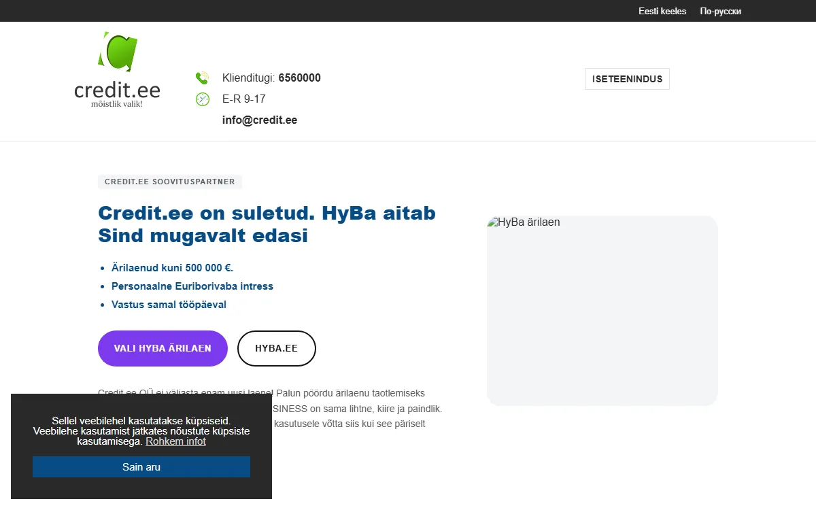
Task: Accept cookies with Sain aru button
Action: coord(141,467)
